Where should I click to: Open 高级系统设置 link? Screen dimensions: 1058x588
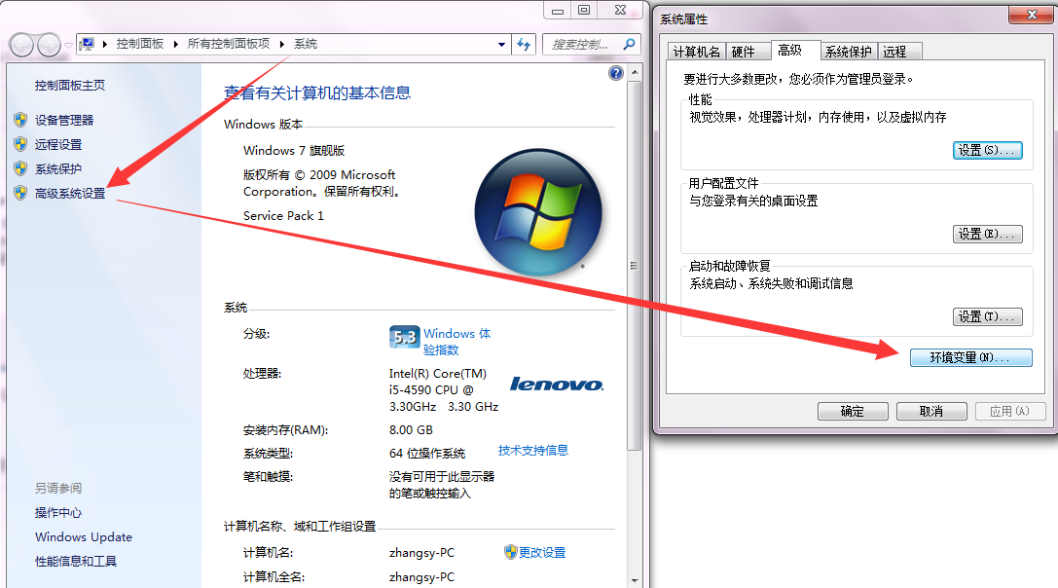point(70,193)
